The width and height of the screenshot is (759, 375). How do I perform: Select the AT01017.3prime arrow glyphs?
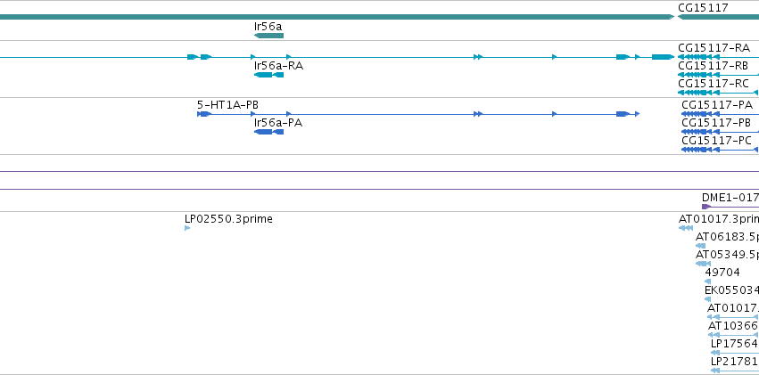point(686,228)
